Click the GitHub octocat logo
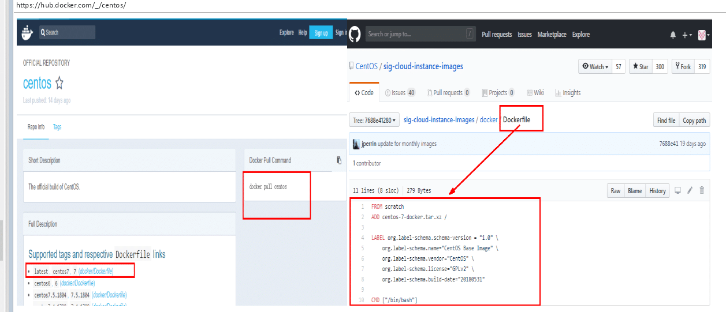 [355, 34]
